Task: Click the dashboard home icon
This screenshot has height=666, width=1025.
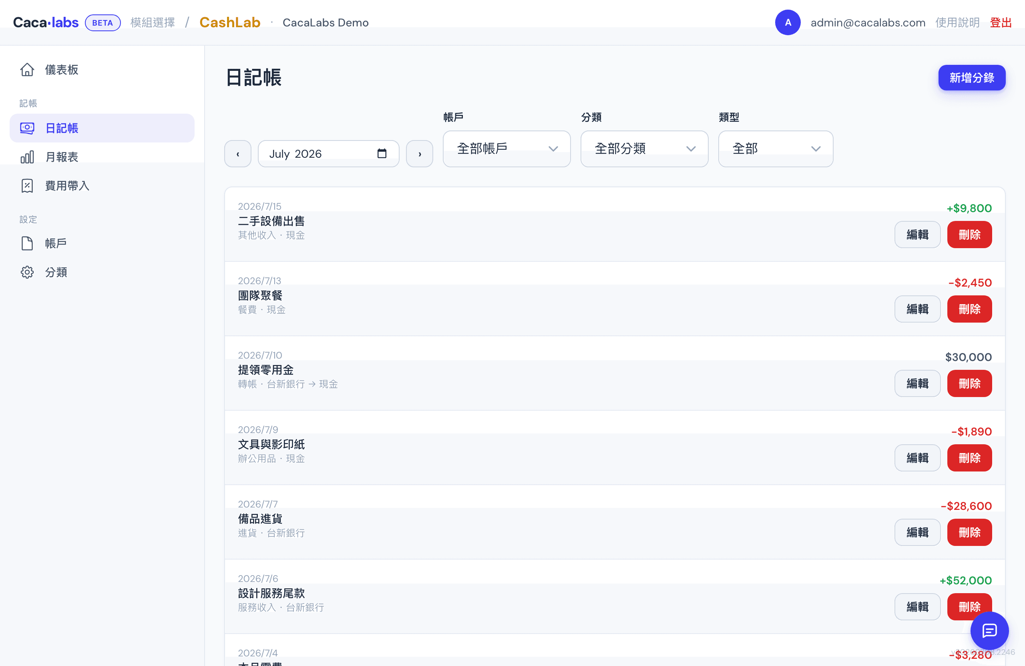Action: tap(27, 70)
